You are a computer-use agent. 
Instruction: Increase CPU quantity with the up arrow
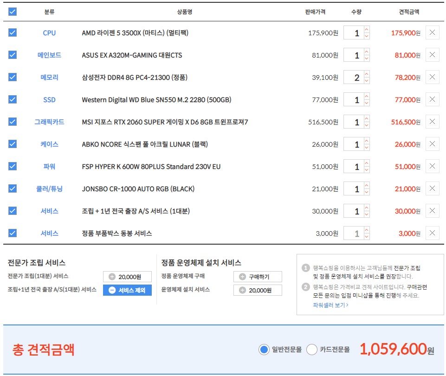[x=367, y=29]
